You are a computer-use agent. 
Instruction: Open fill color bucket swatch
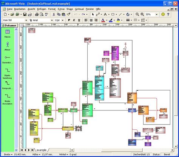coord(118,20)
